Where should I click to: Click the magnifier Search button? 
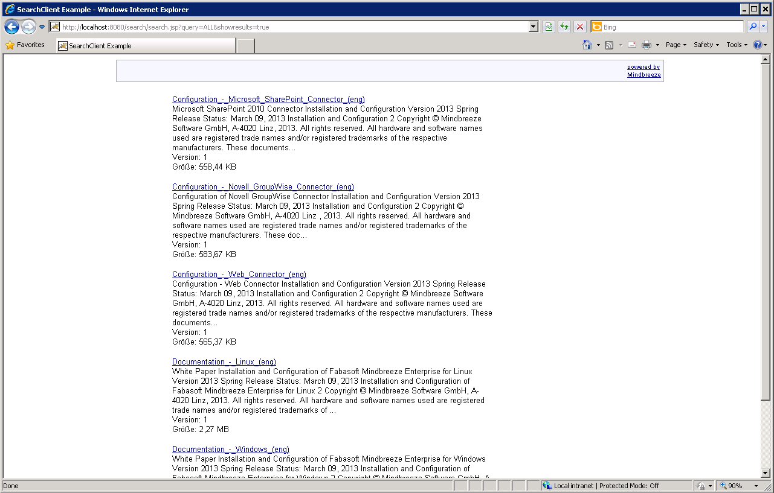coord(753,27)
